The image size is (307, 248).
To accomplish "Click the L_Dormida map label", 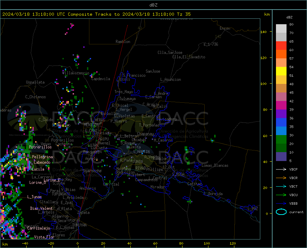I will tap(213, 194).
